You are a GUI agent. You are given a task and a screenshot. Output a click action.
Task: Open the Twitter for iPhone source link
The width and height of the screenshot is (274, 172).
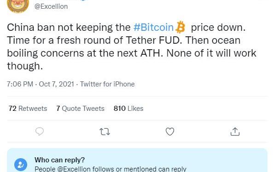[107, 84]
